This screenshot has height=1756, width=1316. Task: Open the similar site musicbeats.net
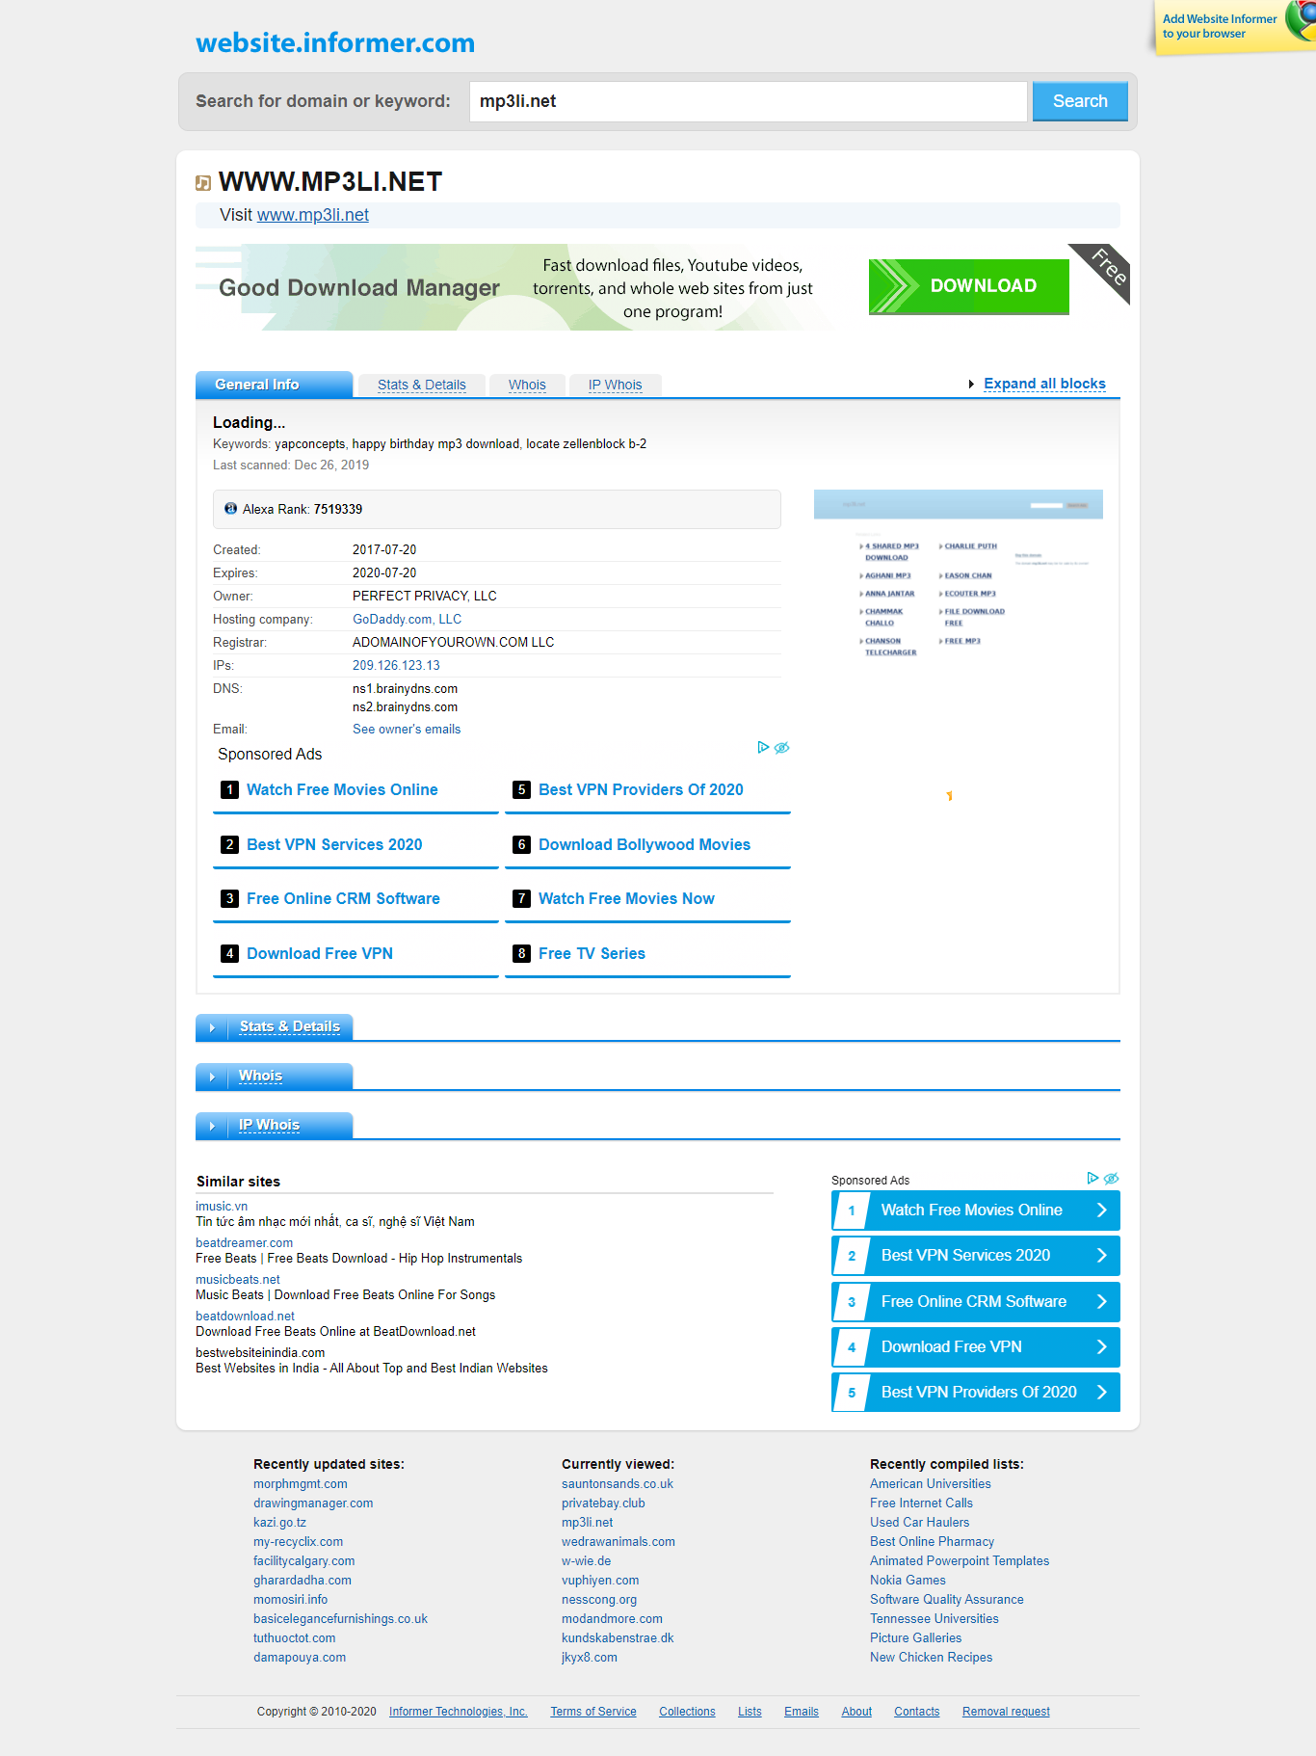[238, 1280]
